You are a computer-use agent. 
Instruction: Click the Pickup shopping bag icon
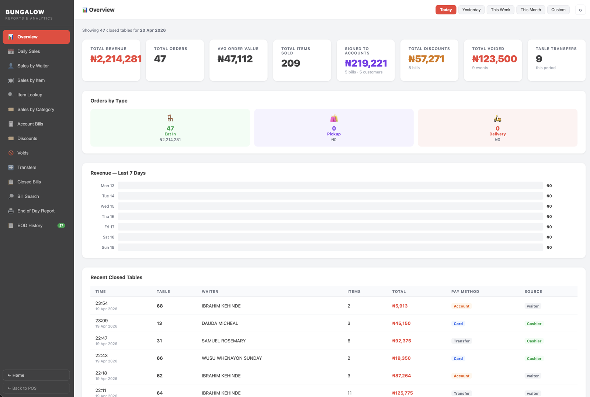pos(334,118)
